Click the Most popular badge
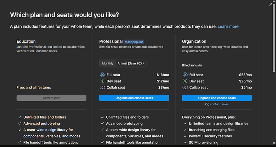 134,42
